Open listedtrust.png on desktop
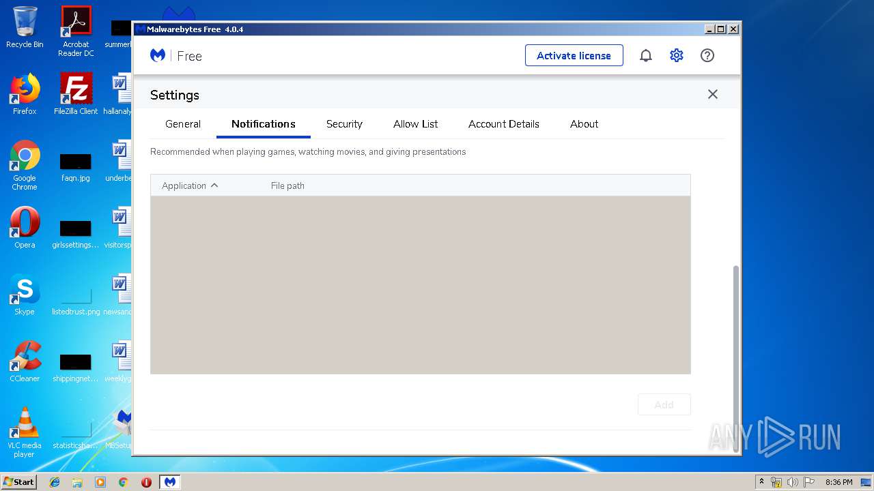This screenshot has width=874, height=491. click(x=76, y=300)
